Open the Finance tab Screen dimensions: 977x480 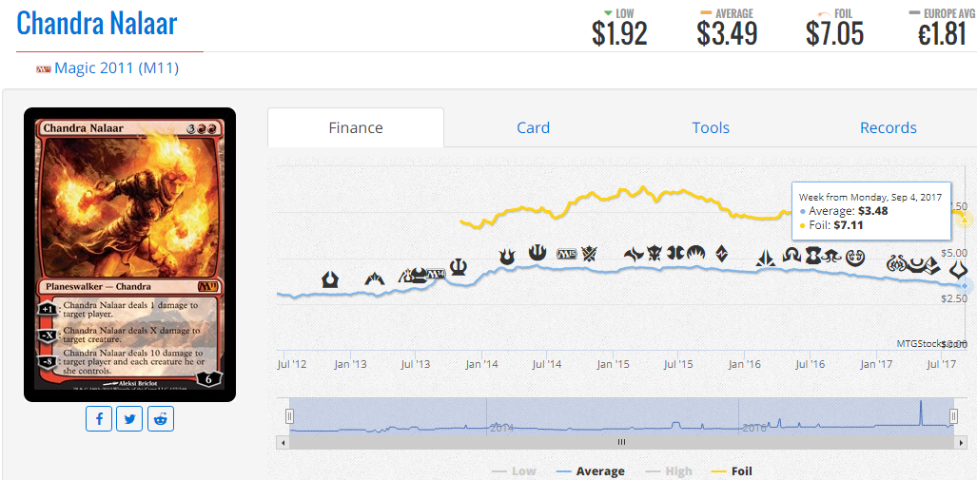[x=356, y=127]
